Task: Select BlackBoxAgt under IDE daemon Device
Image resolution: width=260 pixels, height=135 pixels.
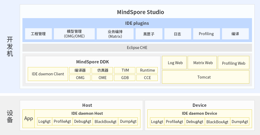Action: click(217, 122)
